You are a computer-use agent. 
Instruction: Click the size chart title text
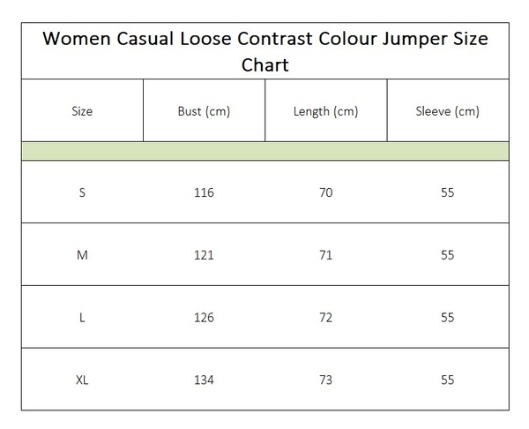click(x=265, y=51)
